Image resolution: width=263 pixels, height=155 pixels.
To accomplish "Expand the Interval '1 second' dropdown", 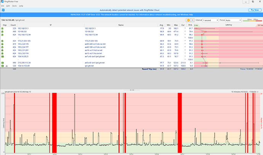I will coord(210,20).
